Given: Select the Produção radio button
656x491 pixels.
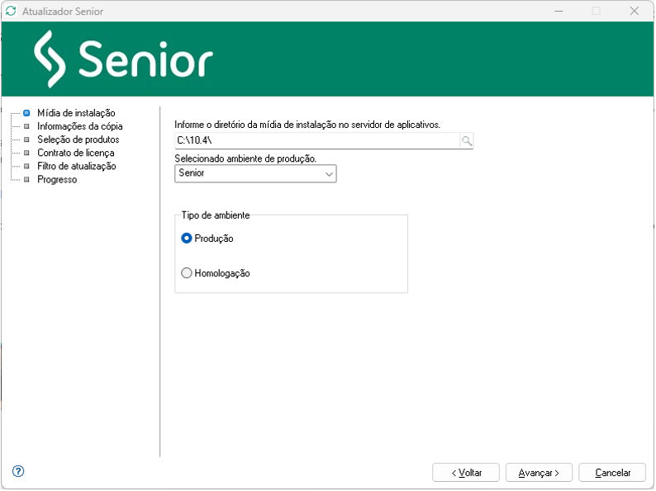Looking at the screenshot, I should pyautogui.click(x=187, y=238).
